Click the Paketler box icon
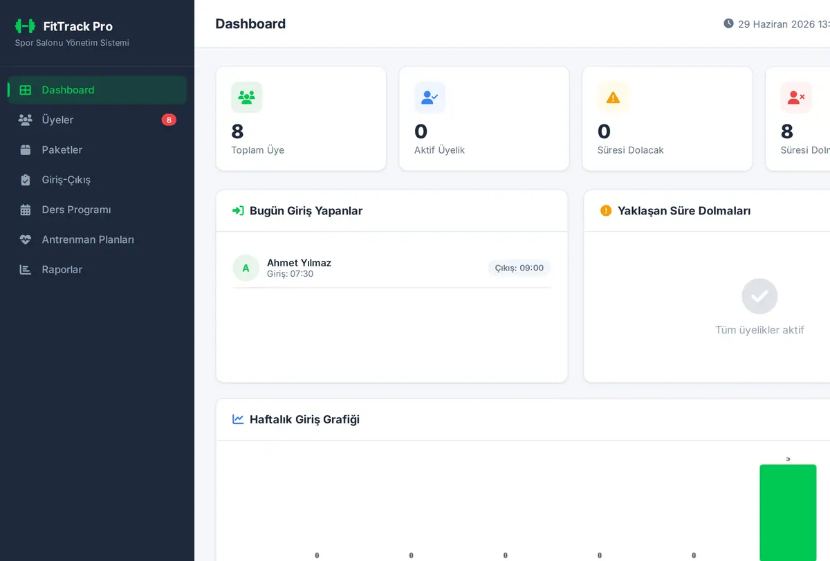Image resolution: width=830 pixels, height=561 pixels. click(x=26, y=149)
